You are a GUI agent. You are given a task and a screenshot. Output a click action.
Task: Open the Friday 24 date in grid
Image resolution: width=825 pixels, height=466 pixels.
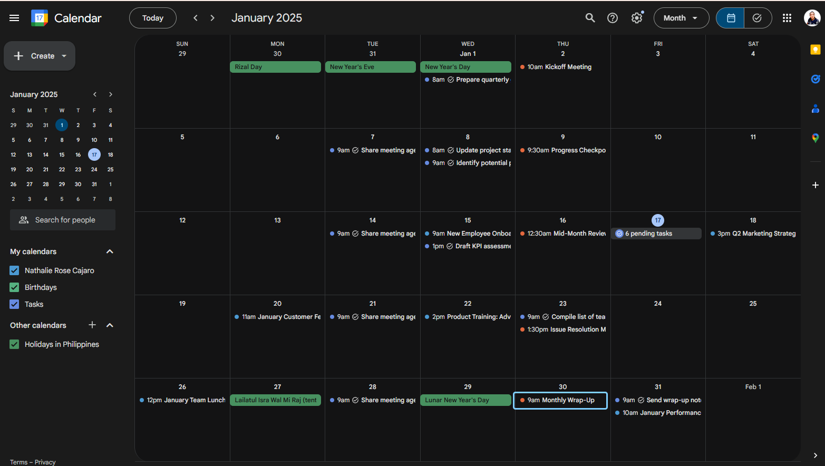pos(658,304)
